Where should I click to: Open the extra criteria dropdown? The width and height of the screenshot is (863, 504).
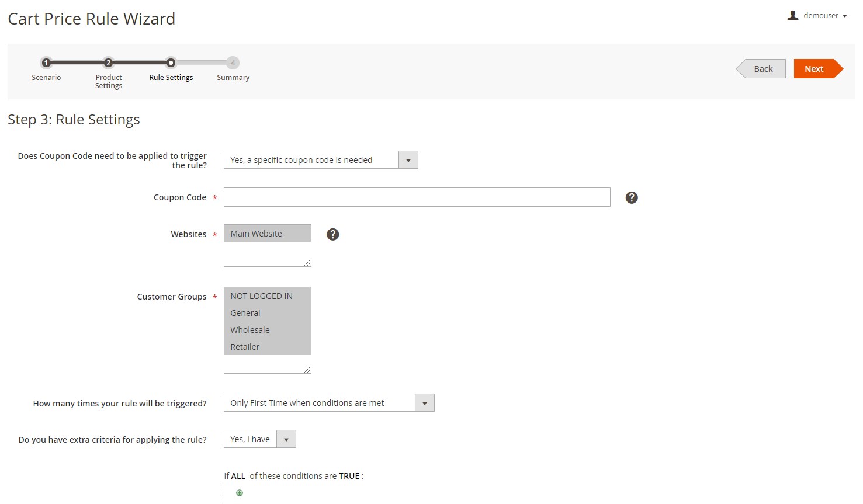click(x=260, y=439)
